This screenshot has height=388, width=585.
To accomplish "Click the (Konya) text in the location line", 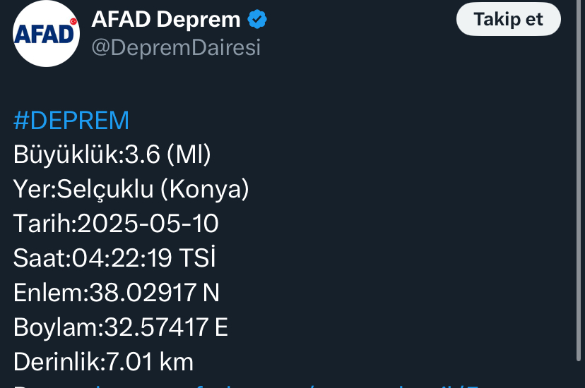I will tap(205, 189).
